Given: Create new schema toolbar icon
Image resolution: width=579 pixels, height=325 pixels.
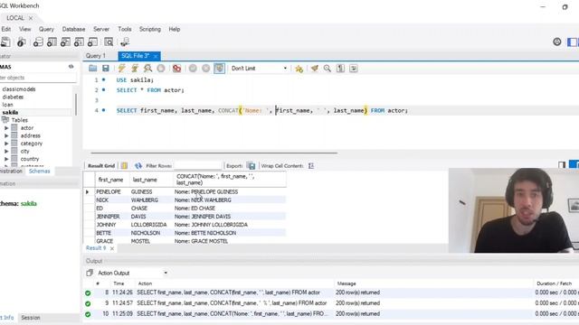Looking at the screenshot, I should [x=38, y=42].
